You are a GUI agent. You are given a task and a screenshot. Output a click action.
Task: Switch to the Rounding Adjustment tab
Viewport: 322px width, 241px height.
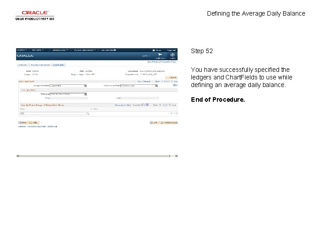[40, 65]
